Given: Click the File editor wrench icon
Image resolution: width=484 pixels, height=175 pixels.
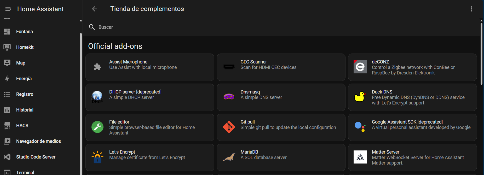Looking at the screenshot, I should 97,127.
